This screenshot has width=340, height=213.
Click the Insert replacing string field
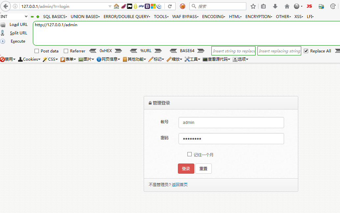tap(279, 51)
